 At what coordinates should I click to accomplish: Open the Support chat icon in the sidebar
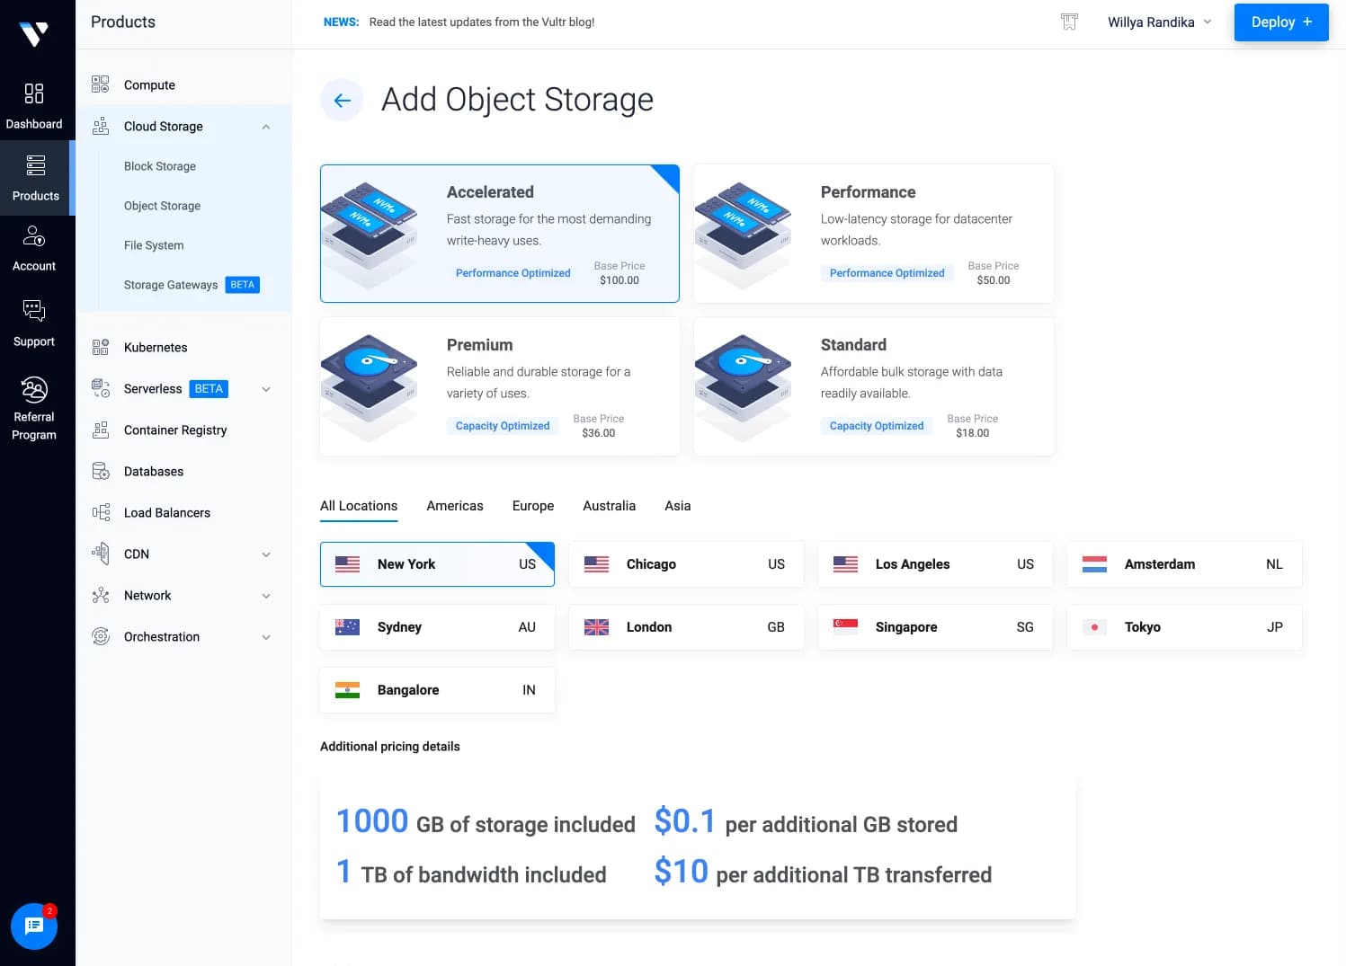coord(34,311)
